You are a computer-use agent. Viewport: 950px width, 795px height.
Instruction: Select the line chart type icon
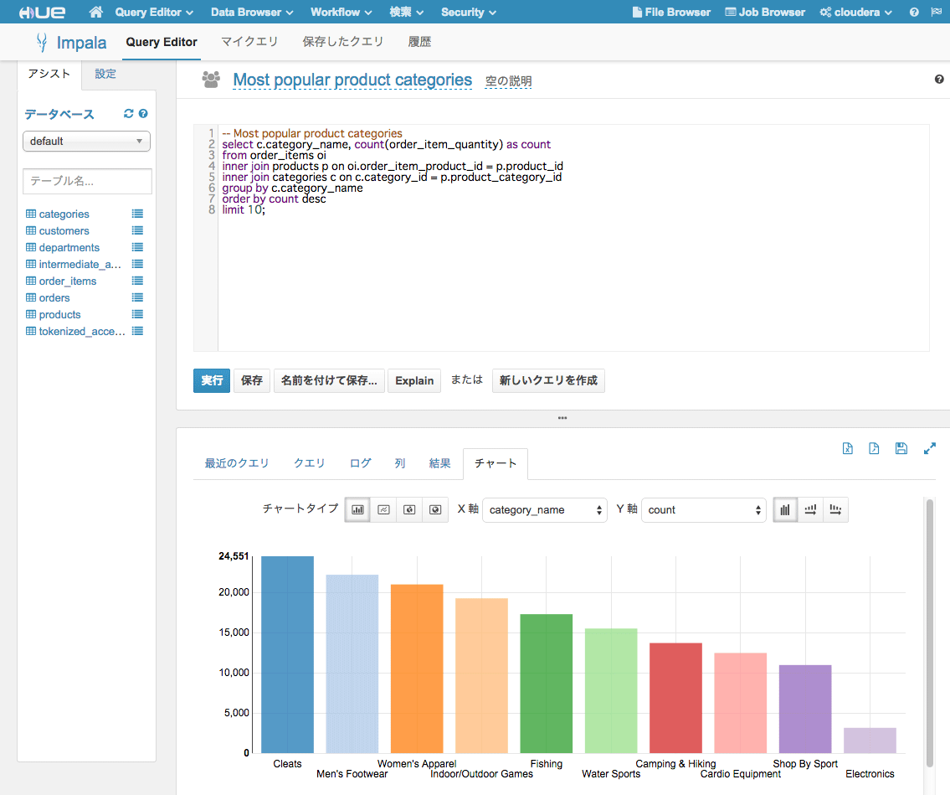(383, 509)
